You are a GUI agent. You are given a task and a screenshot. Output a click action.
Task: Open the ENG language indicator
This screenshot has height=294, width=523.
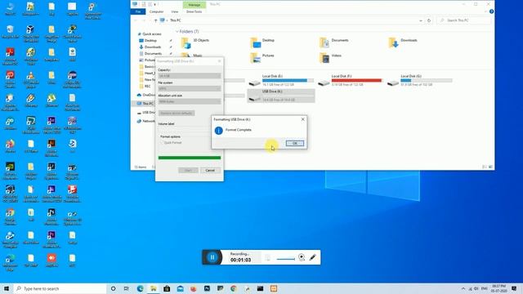pos(485,288)
